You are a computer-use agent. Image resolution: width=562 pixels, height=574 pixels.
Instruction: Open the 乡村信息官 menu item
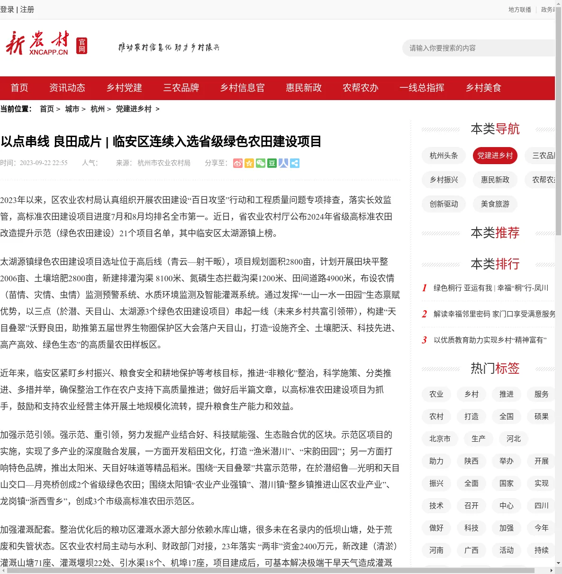pyautogui.click(x=242, y=88)
